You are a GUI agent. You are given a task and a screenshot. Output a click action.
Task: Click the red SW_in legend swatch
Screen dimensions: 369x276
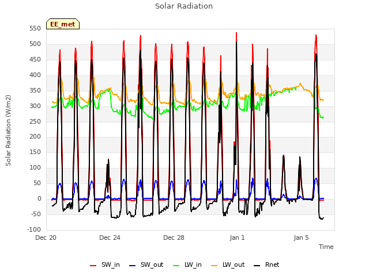click(x=93, y=266)
